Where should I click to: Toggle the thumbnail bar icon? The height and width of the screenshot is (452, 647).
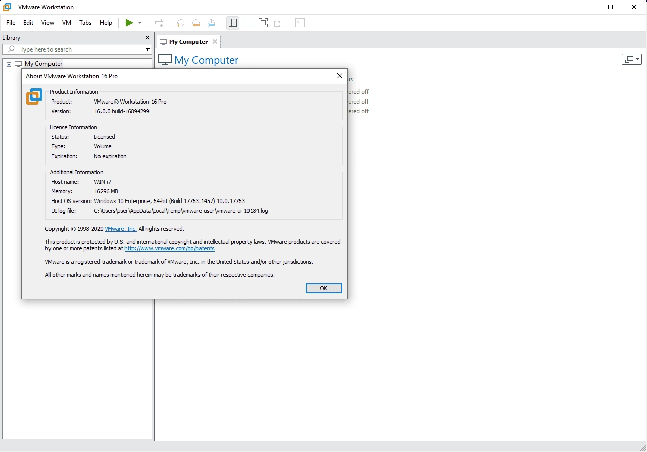[x=248, y=23]
